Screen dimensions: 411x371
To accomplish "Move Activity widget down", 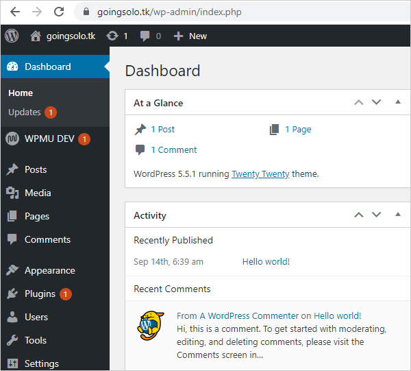I will click(x=376, y=215).
